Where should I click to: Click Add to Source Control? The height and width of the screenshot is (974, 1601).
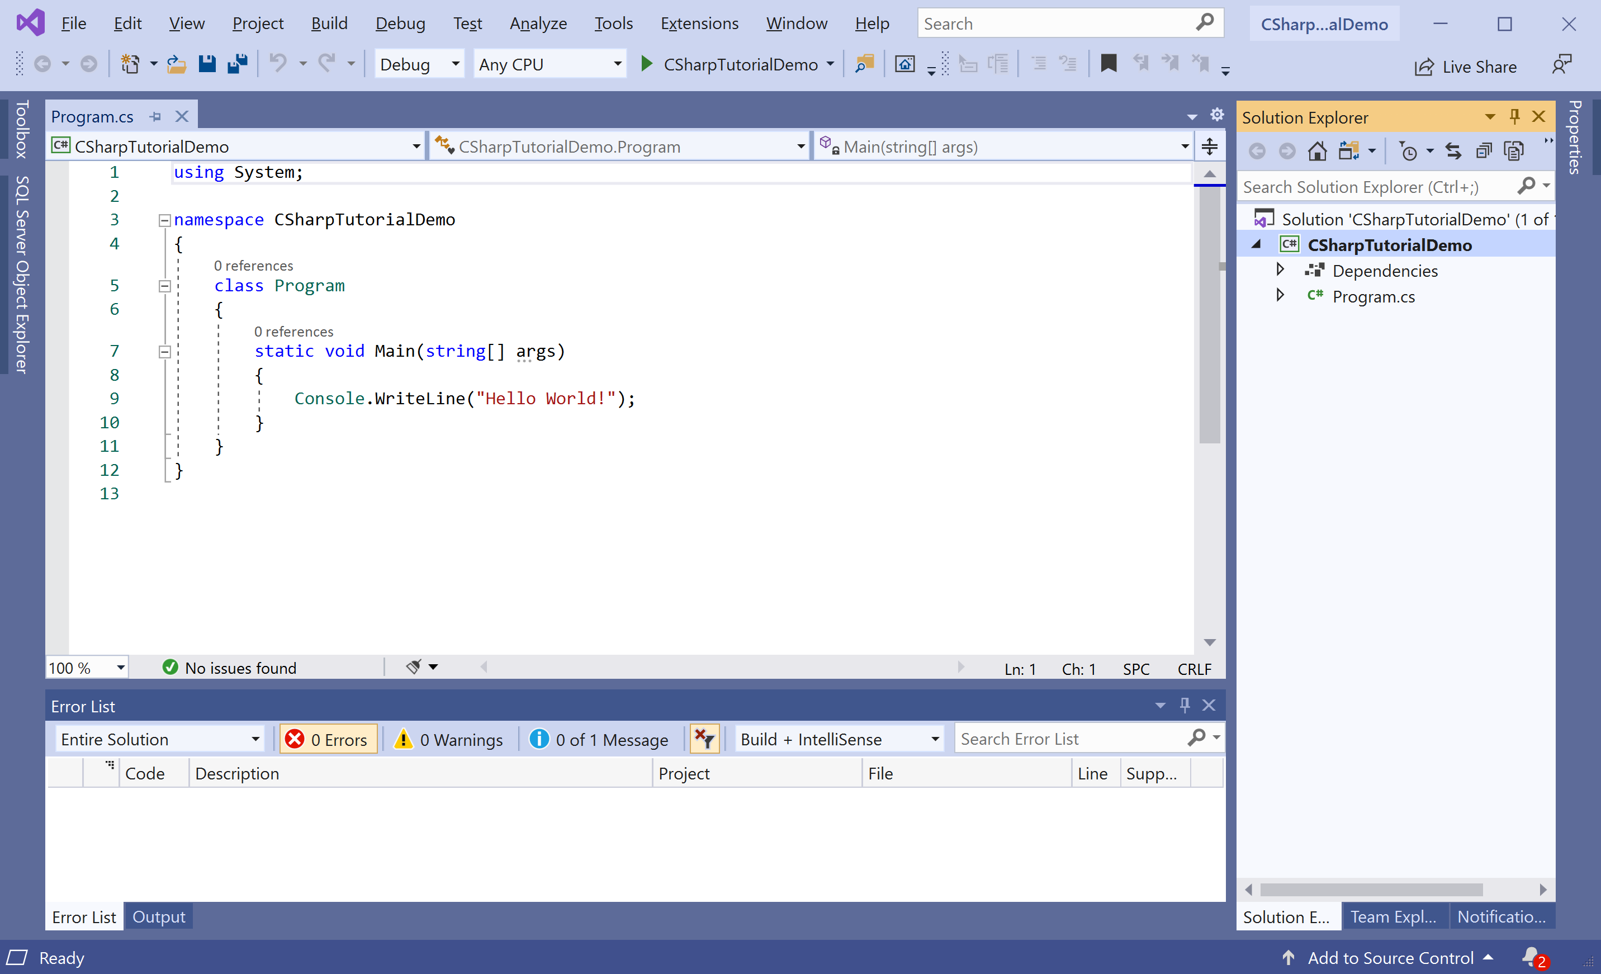pyautogui.click(x=1390, y=958)
